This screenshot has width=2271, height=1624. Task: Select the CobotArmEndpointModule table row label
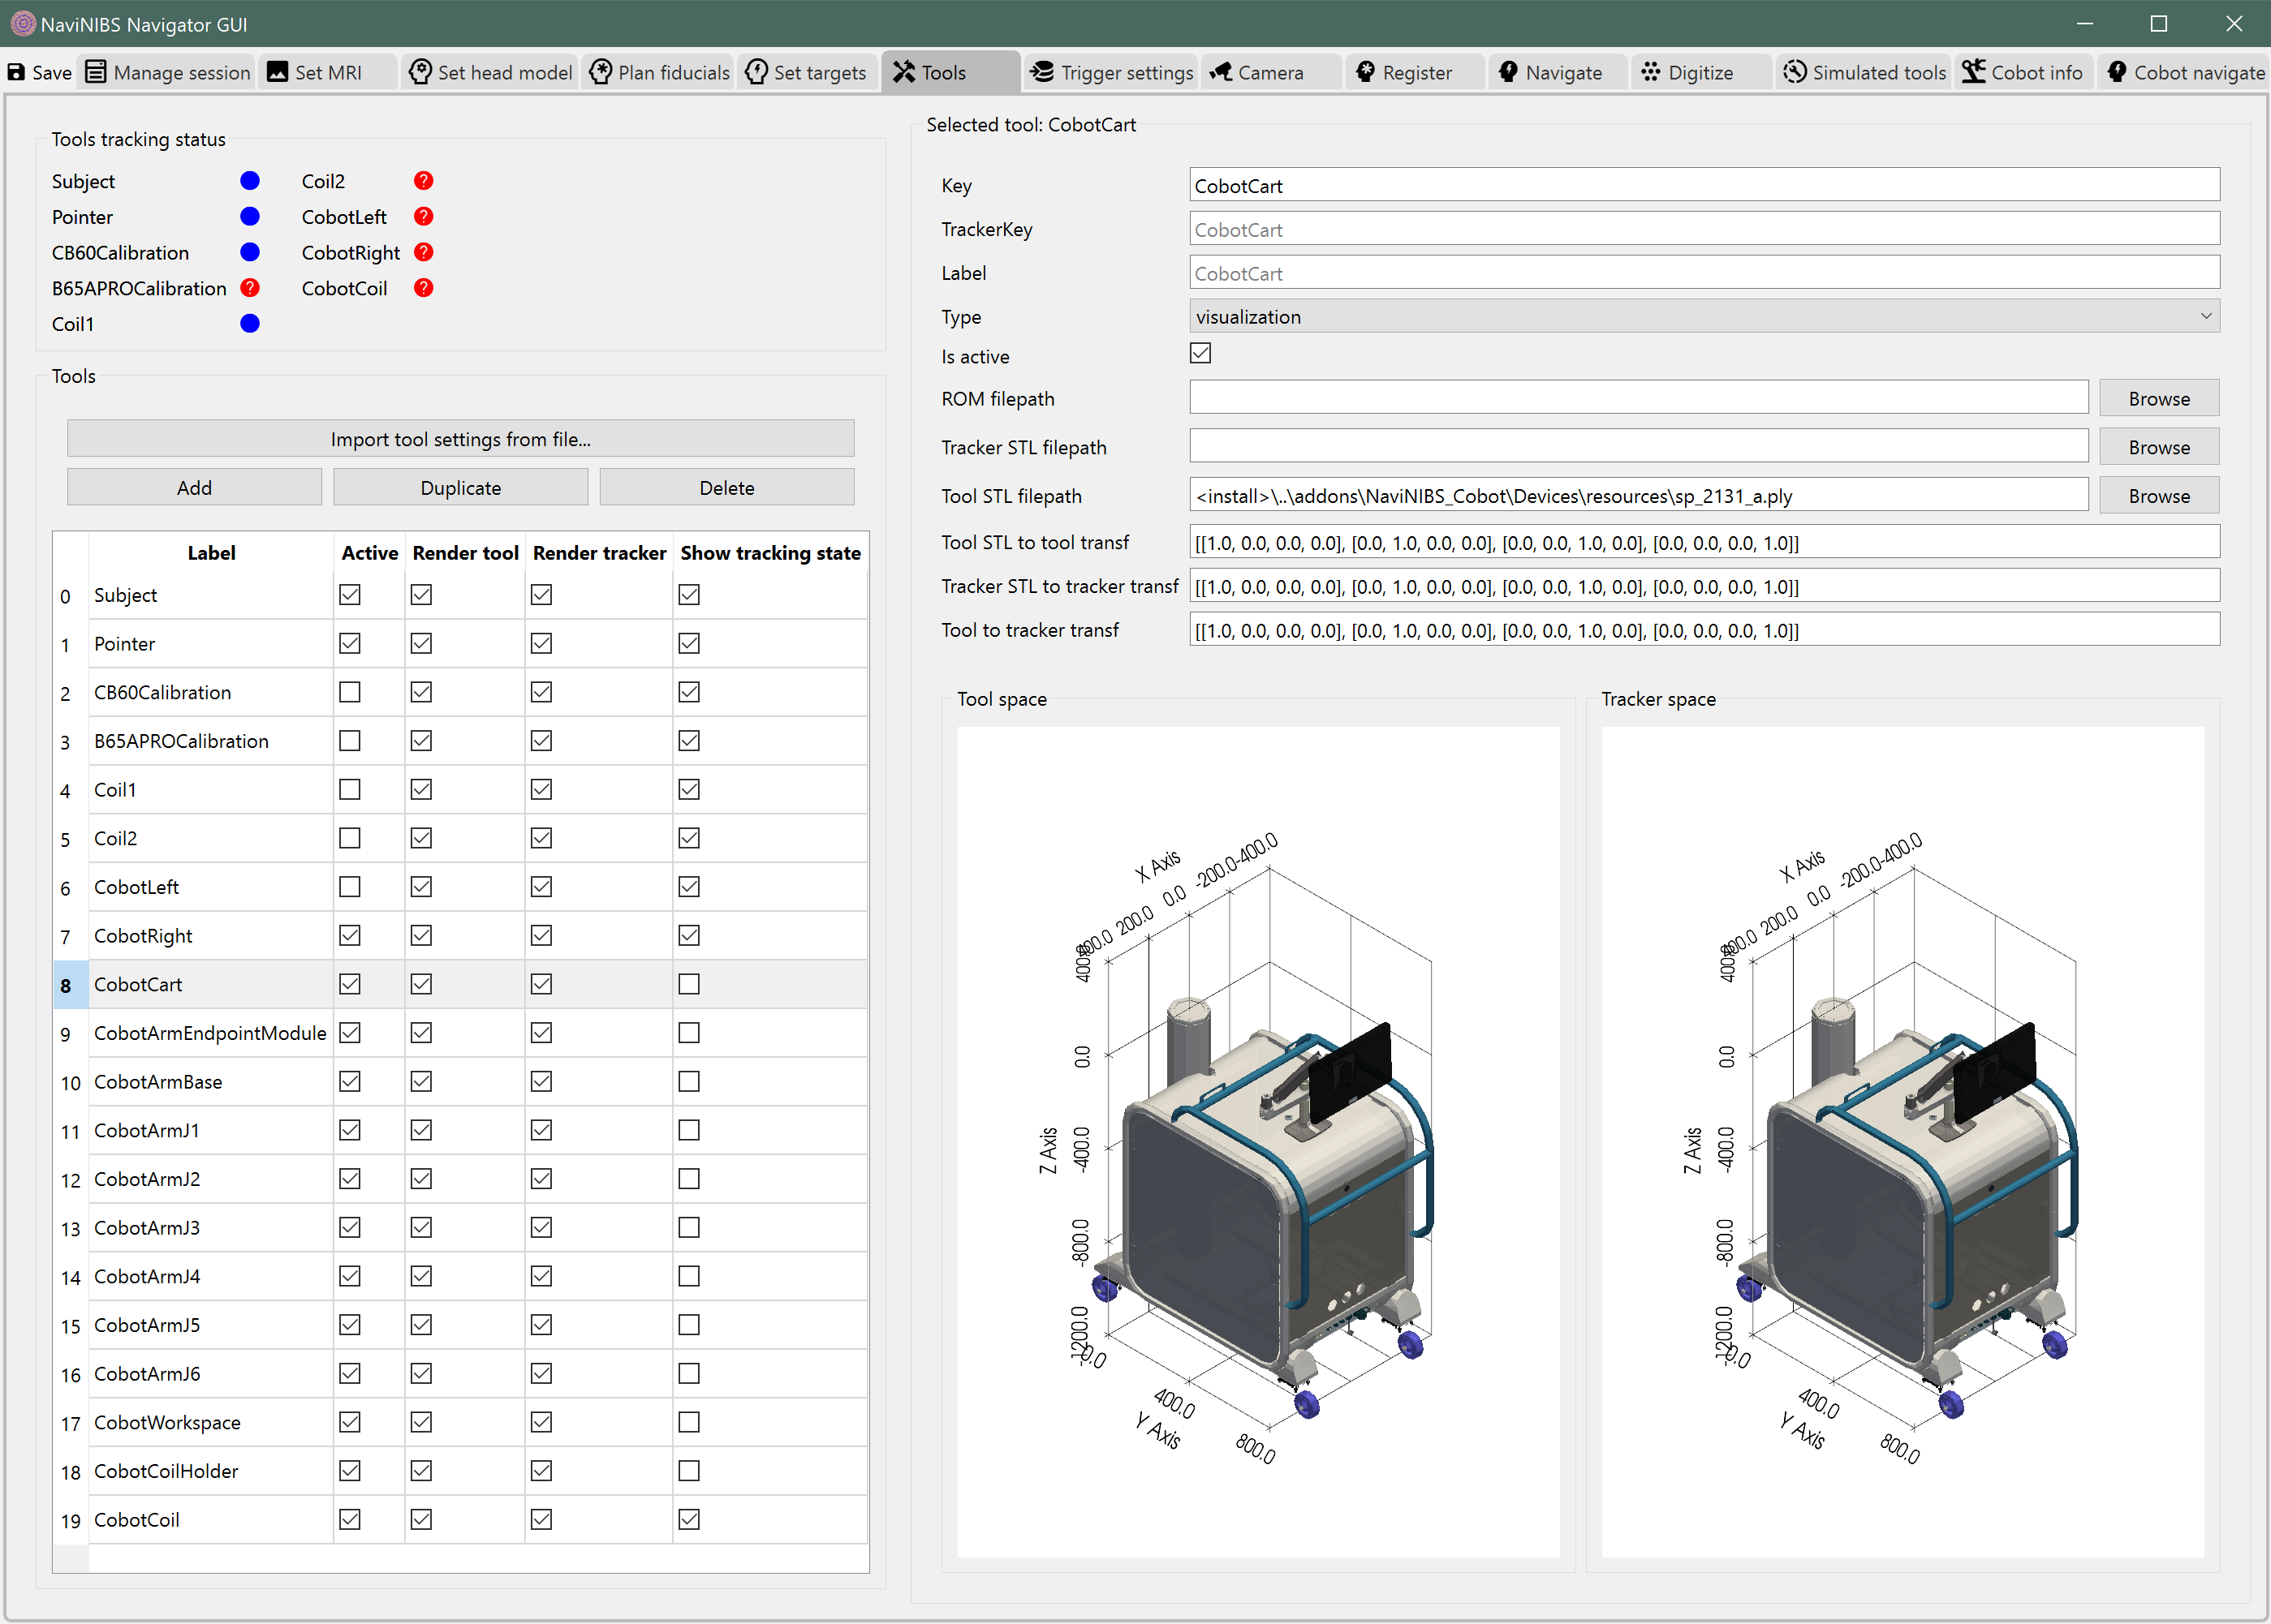(x=210, y=1033)
